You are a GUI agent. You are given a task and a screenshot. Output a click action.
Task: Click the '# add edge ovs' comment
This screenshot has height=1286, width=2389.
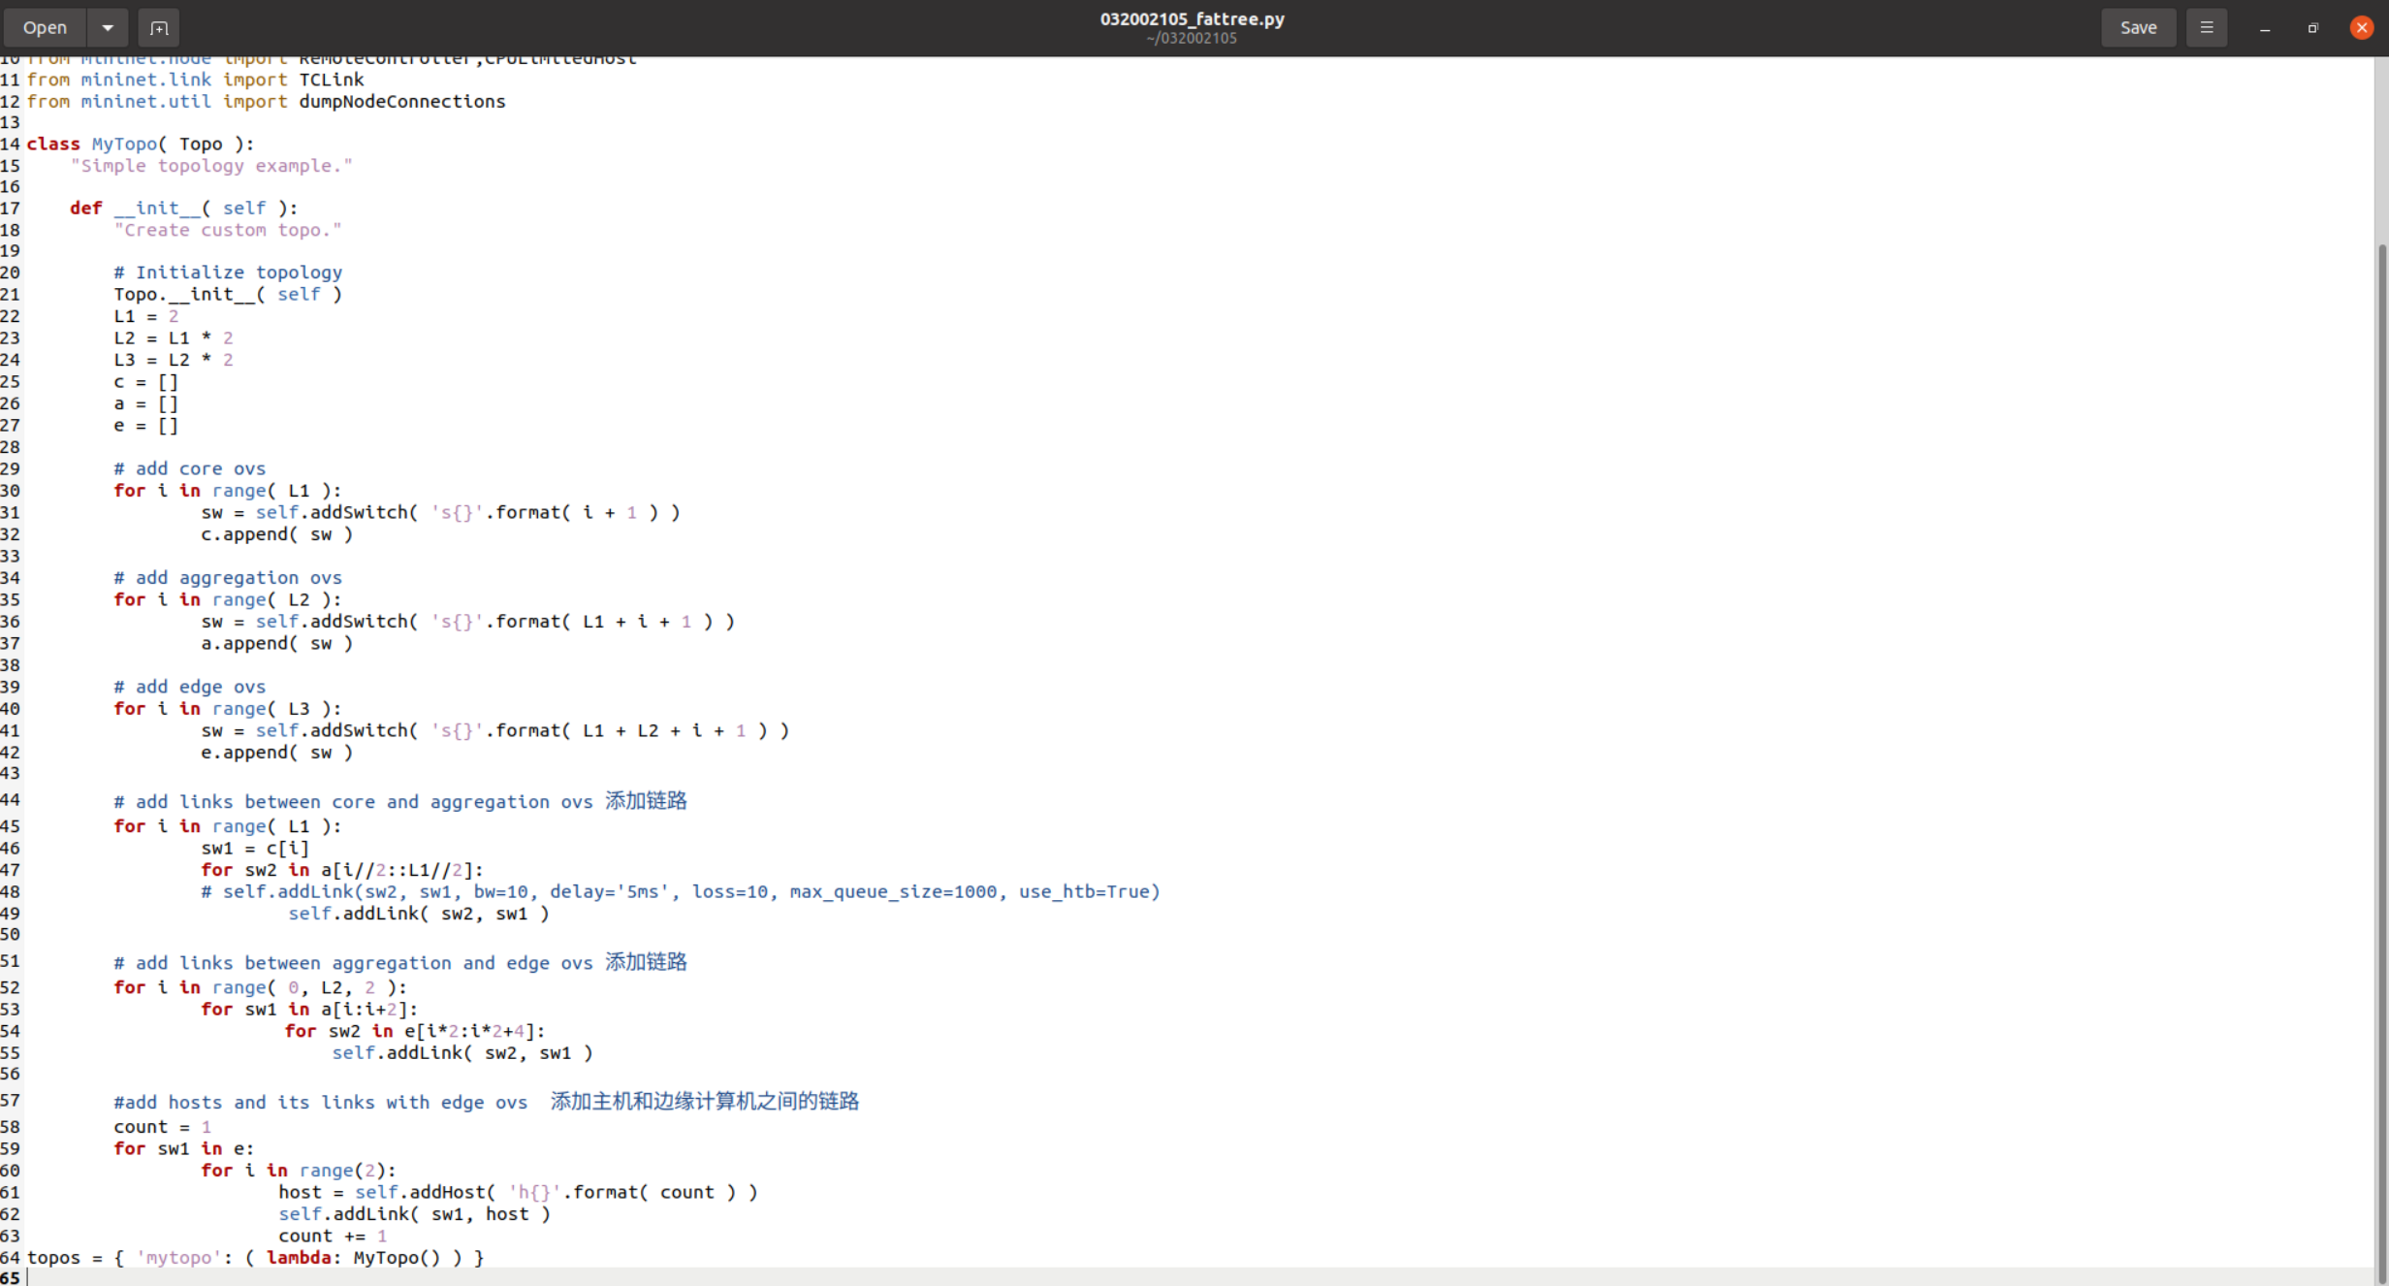tap(189, 687)
